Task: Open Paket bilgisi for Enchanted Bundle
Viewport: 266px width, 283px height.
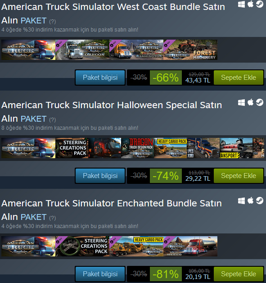Action: click(100, 274)
